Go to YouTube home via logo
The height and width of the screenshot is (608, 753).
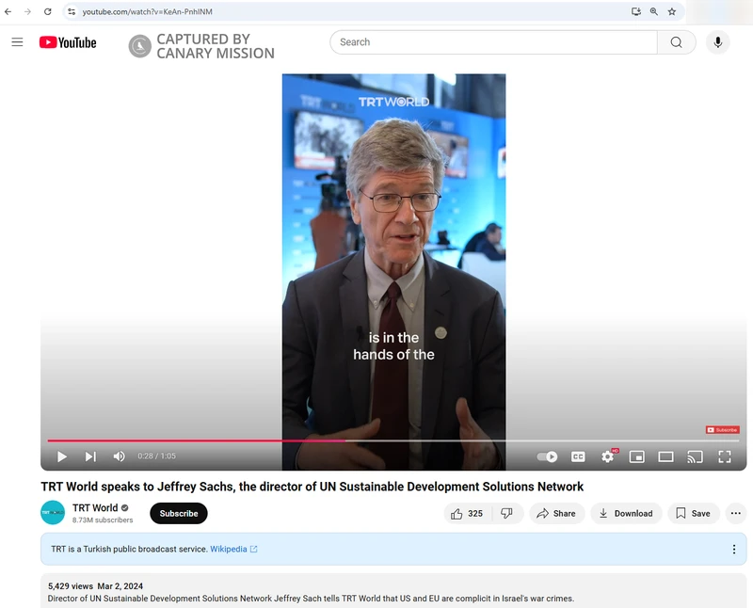(68, 42)
